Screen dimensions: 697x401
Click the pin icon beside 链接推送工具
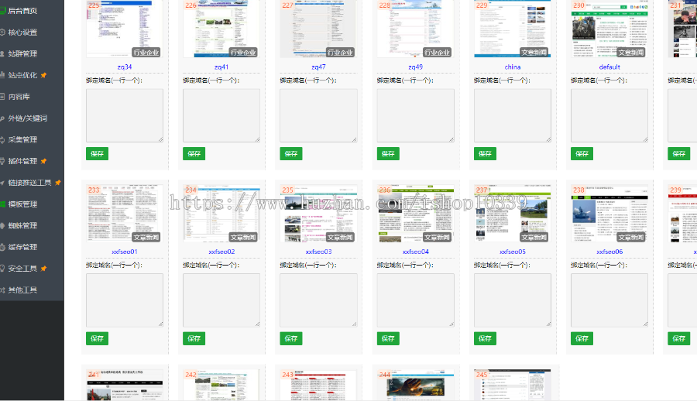coord(58,183)
